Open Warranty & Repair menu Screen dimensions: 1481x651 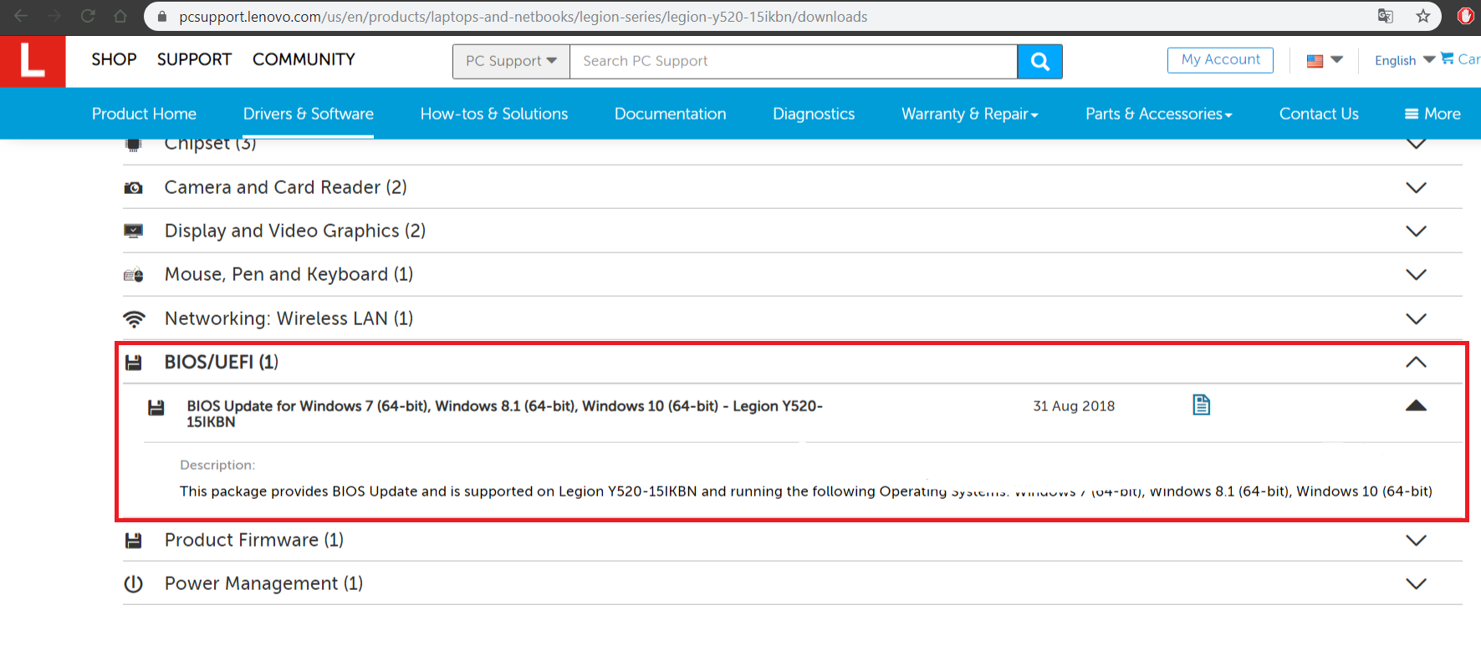coord(970,114)
